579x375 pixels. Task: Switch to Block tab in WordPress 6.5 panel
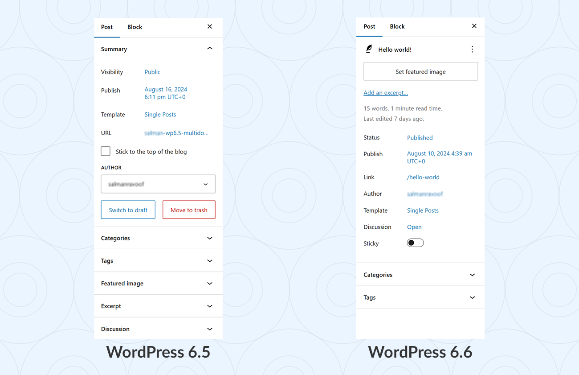coord(135,27)
